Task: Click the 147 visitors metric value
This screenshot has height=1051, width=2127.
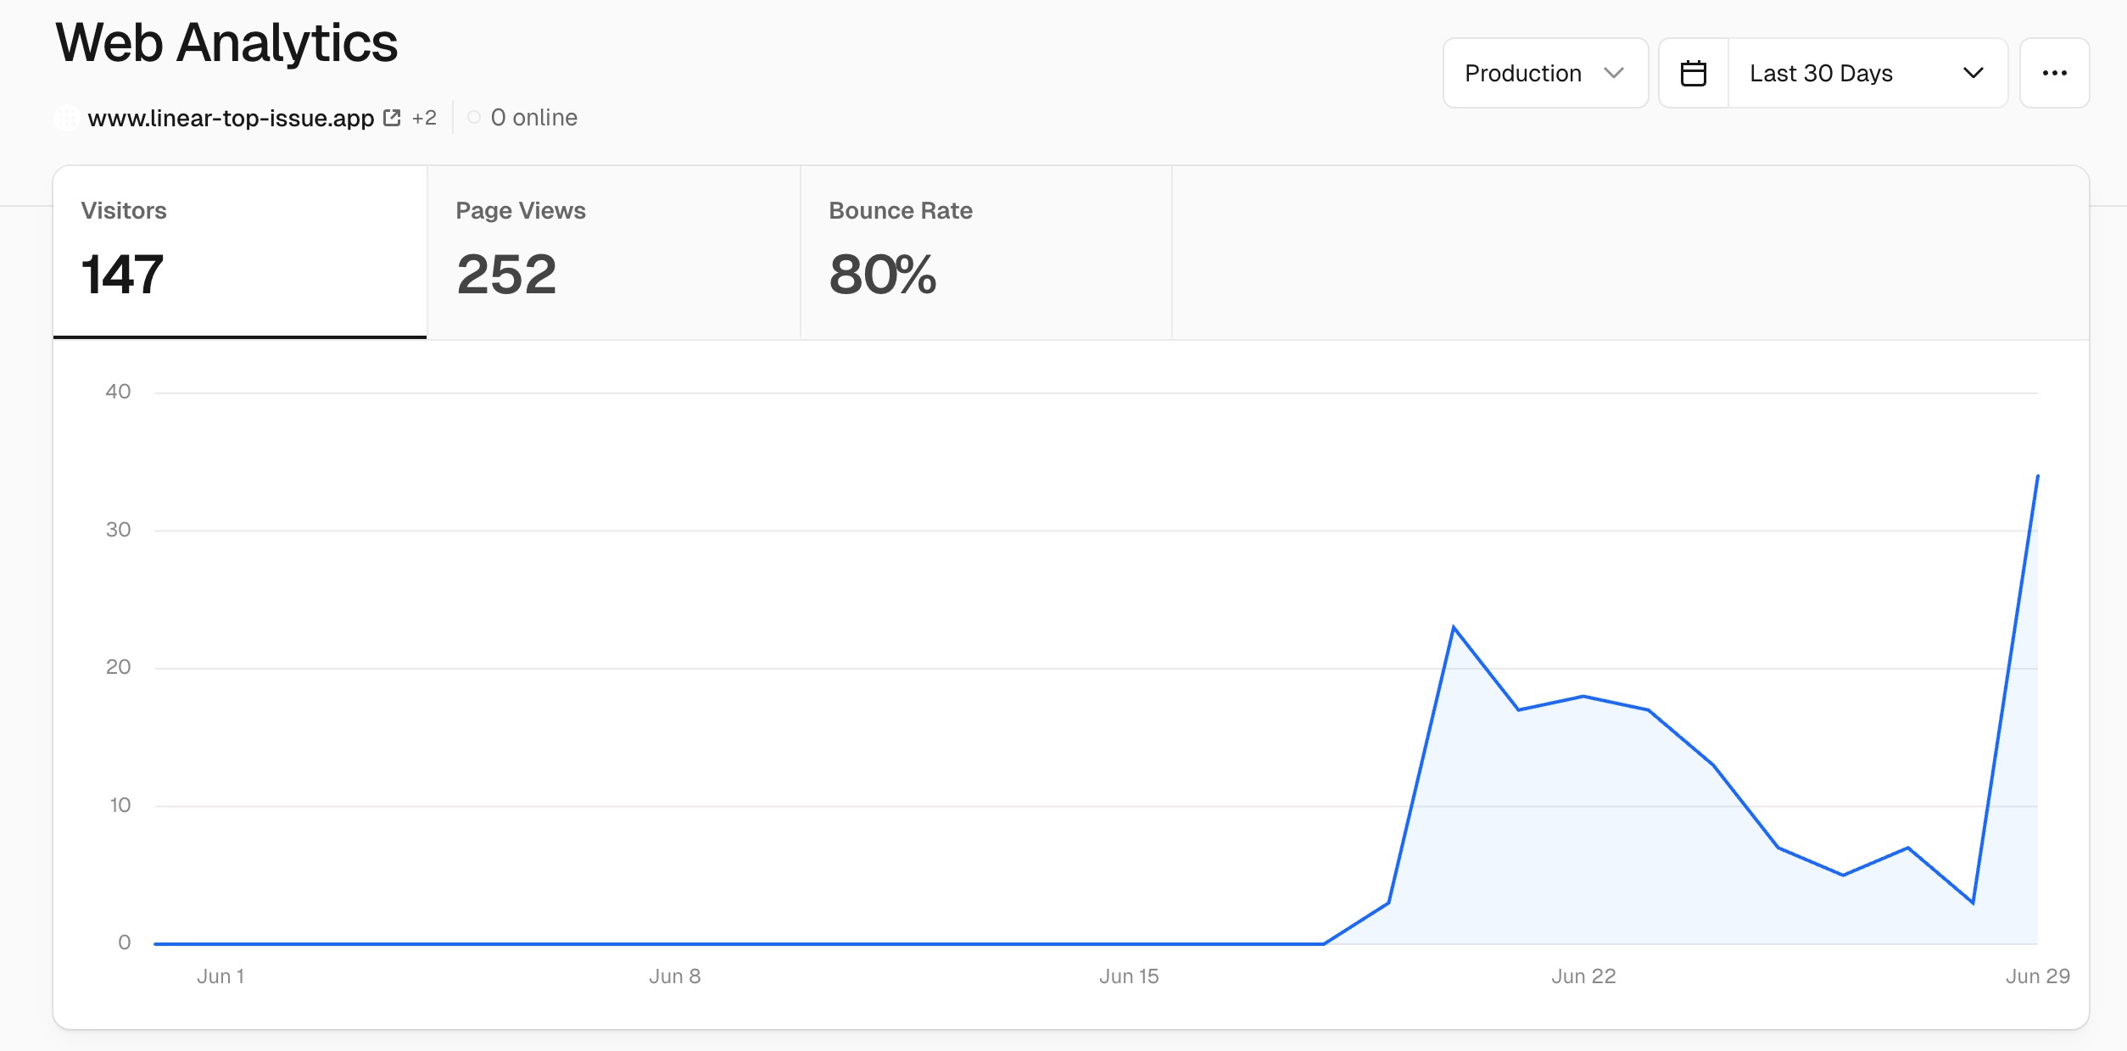Action: [121, 275]
